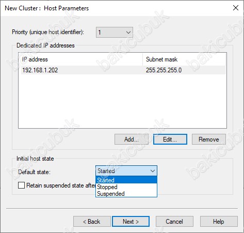Click the Add... button
The width and height of the screenshot is (244, 233).
click(132, 139)
